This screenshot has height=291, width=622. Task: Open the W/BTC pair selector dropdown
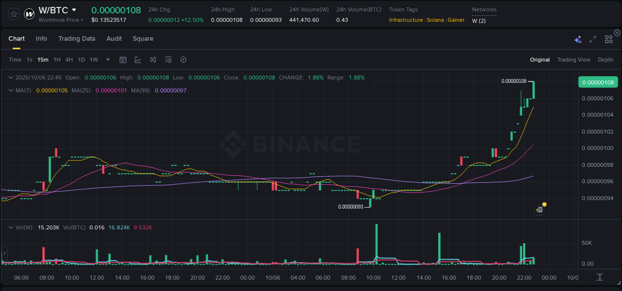coord(74,9)
